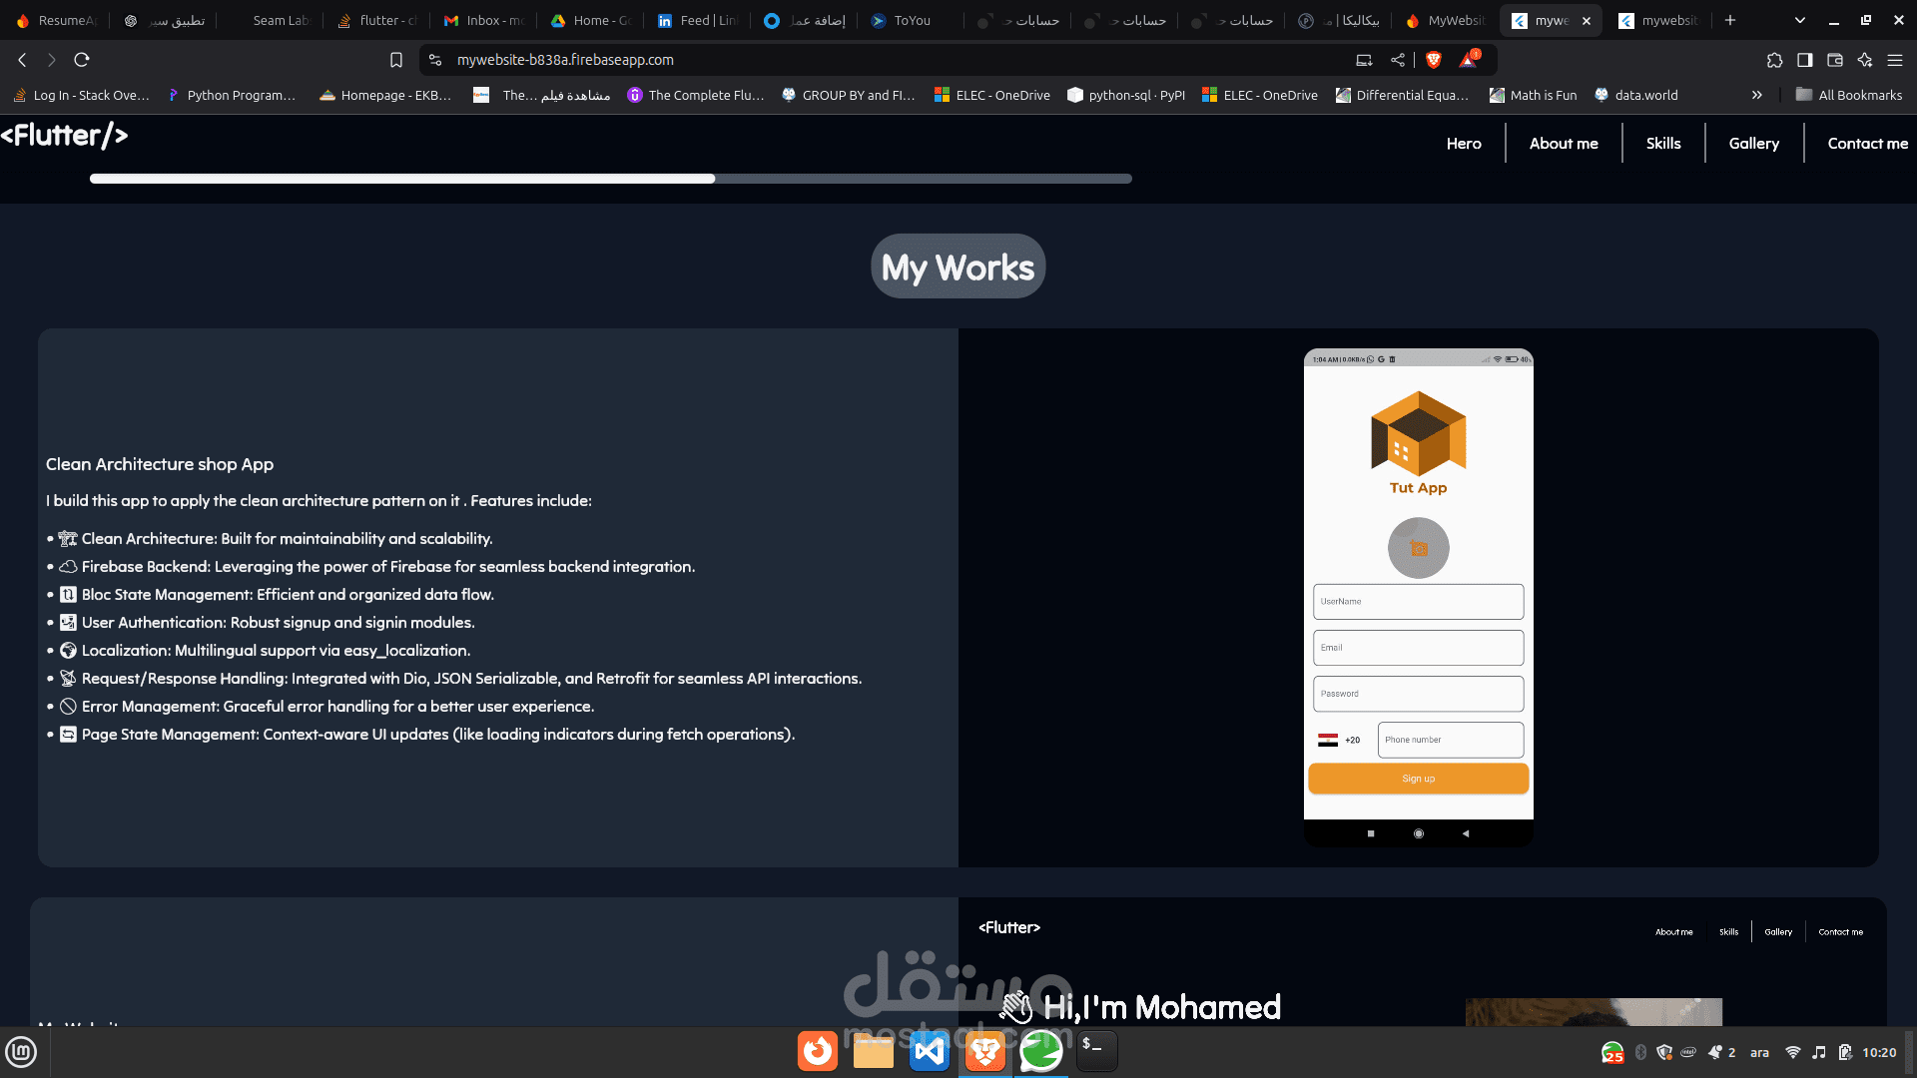Open Brave extensions puzzle icon
Image resolution: width=1917 pixels, height=1078 pixels.
click(x=1774, y=60)
